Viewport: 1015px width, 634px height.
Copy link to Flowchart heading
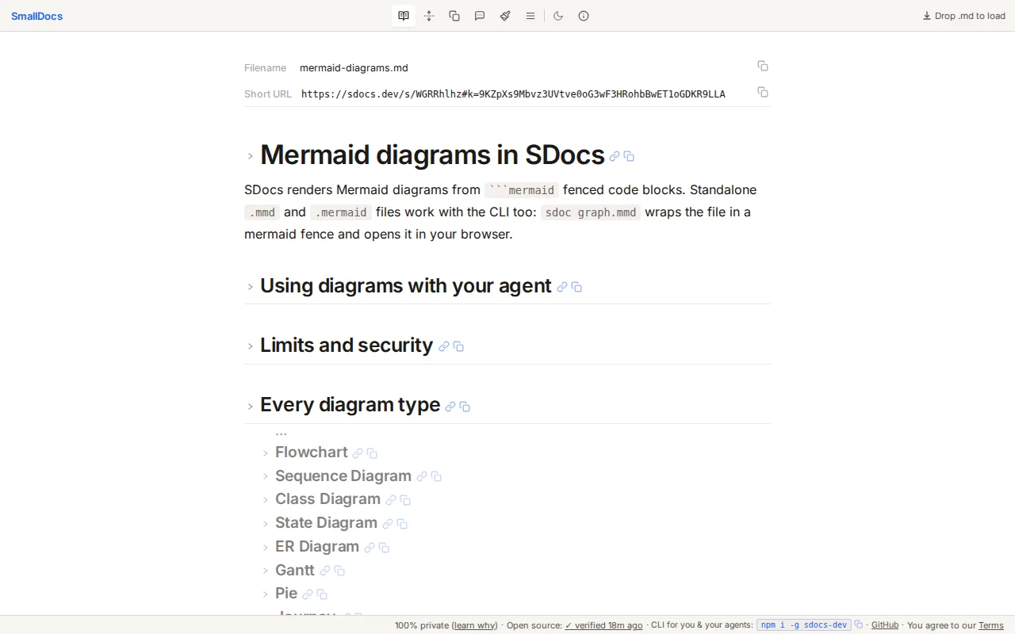[358, 453]
